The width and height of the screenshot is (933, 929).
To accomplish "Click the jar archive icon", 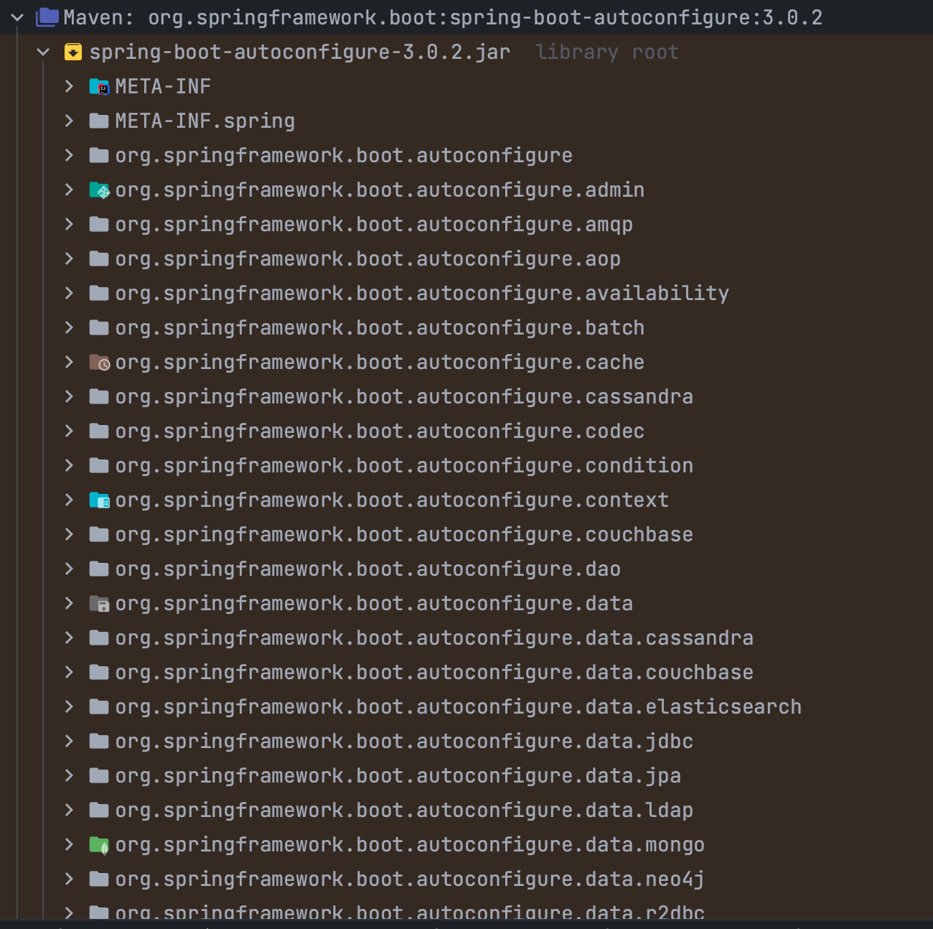I will pyautogui.click(x=73, y=52).
